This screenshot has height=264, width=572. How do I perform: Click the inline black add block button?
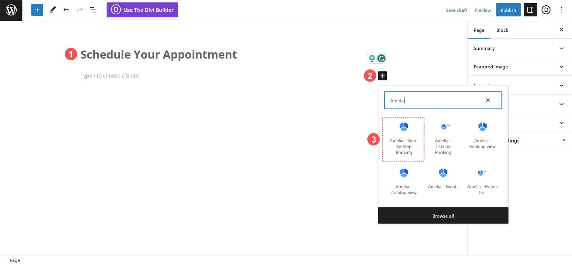tap(383, 76)
